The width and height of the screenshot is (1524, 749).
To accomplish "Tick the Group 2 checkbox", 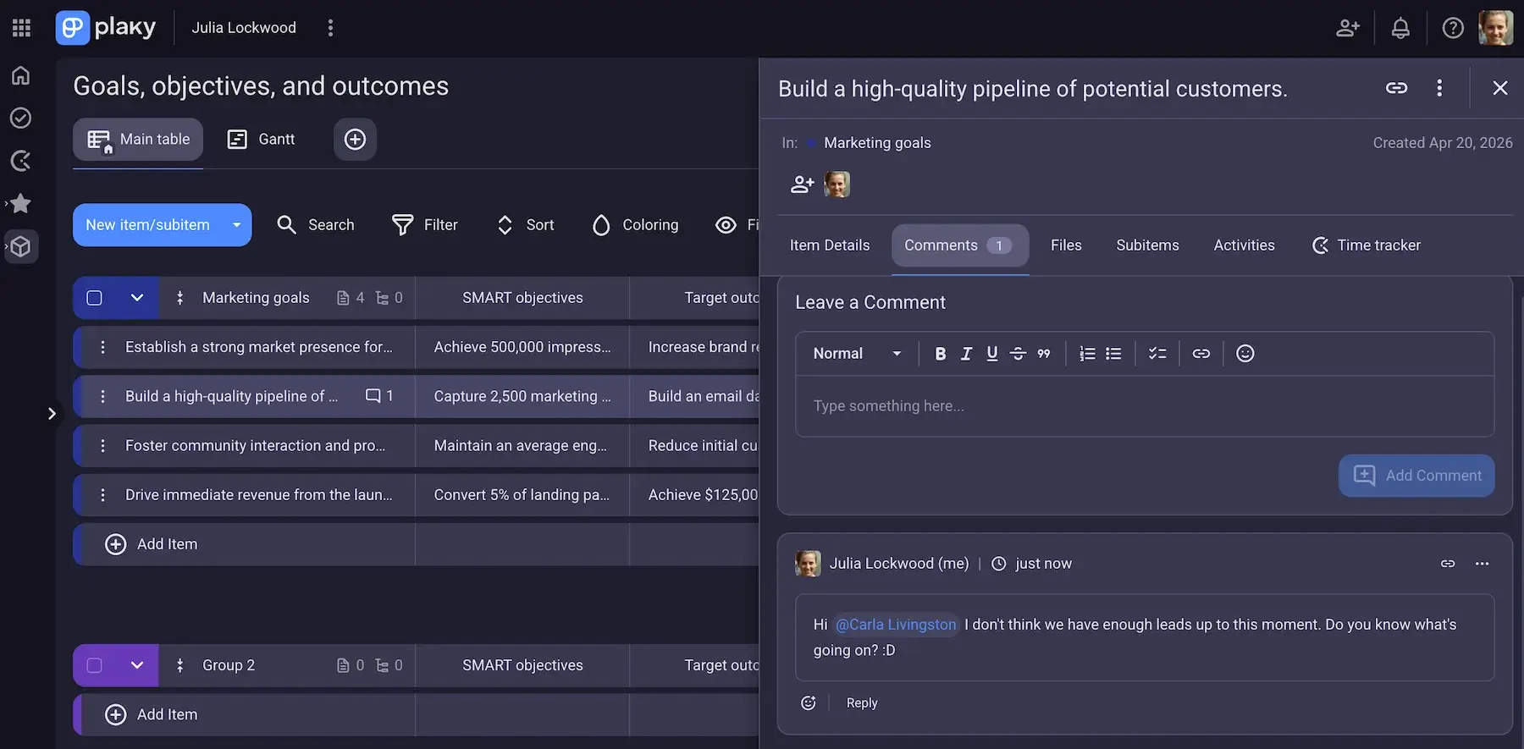I will (94, 665).
